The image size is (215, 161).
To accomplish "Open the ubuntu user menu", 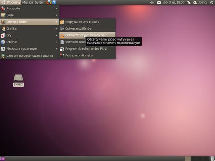I will [x=200, y=2].
